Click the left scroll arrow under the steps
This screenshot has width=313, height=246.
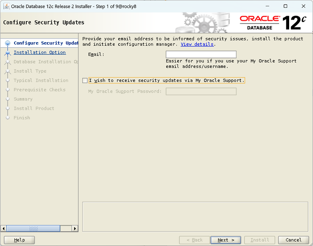point(5,228)
